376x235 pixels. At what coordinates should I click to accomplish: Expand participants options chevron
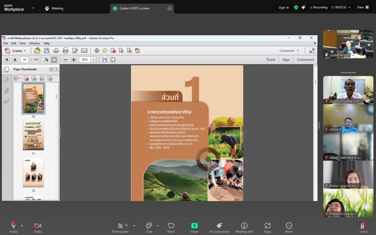click(134, 226)
